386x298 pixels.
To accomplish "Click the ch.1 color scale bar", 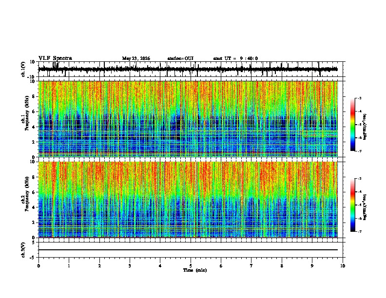I will (x=352, y=125).
